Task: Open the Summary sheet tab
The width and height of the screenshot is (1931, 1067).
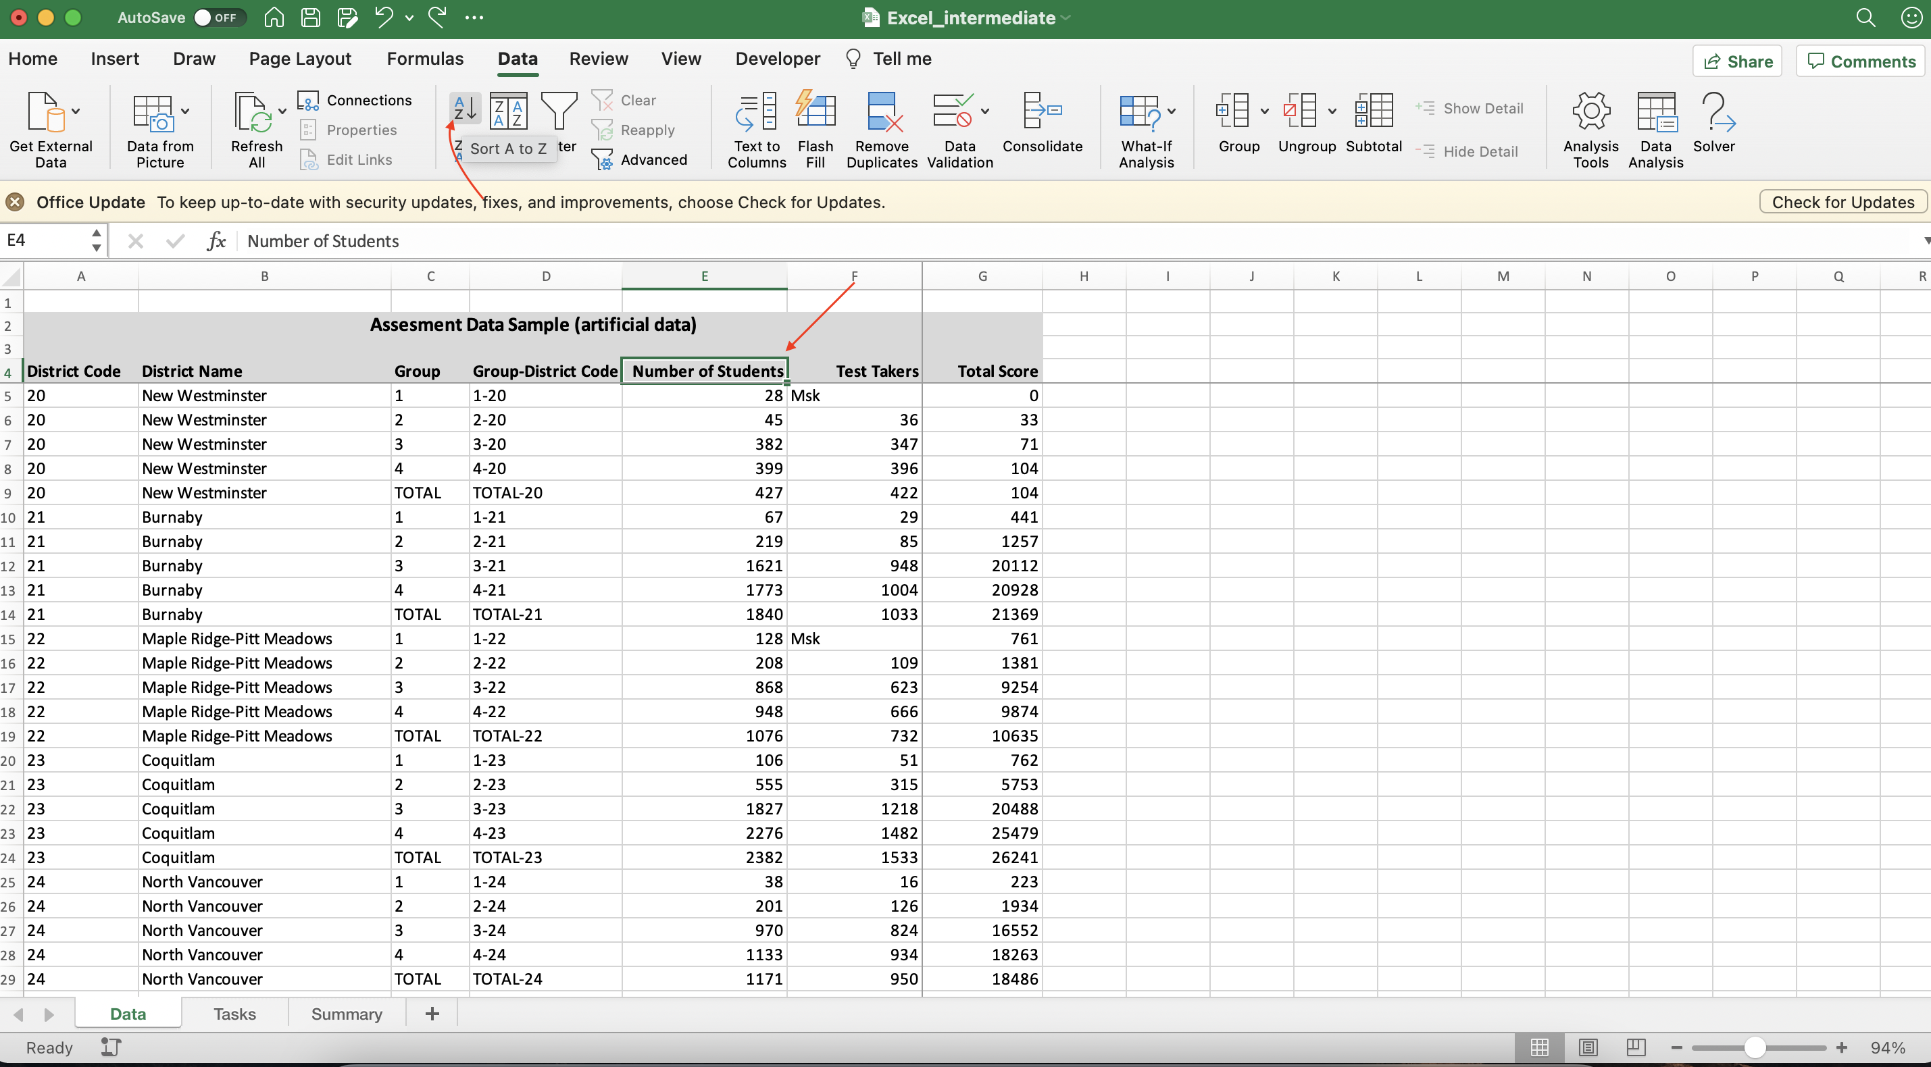Action: [x=347, y=1013]
